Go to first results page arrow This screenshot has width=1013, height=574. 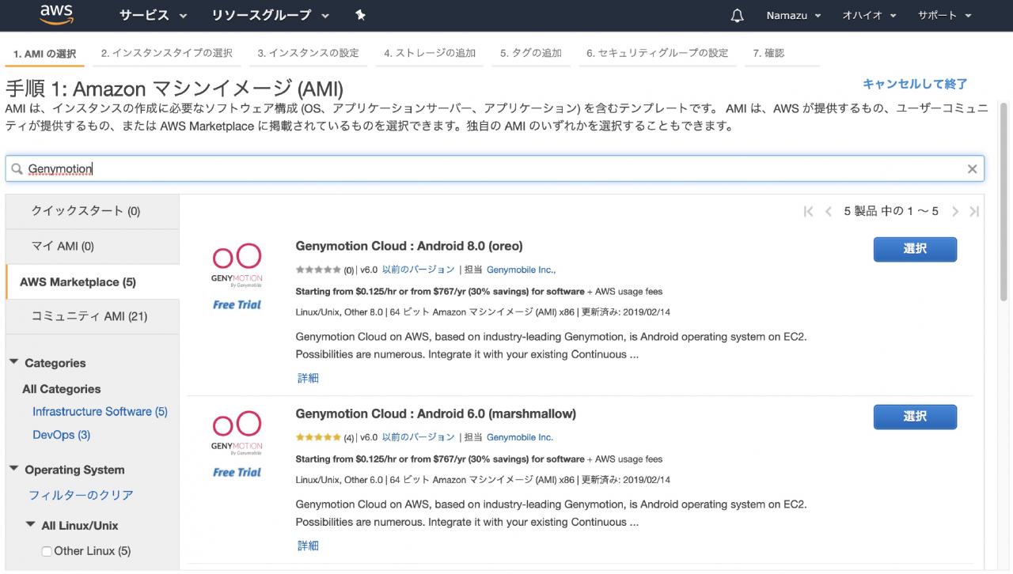808,211
